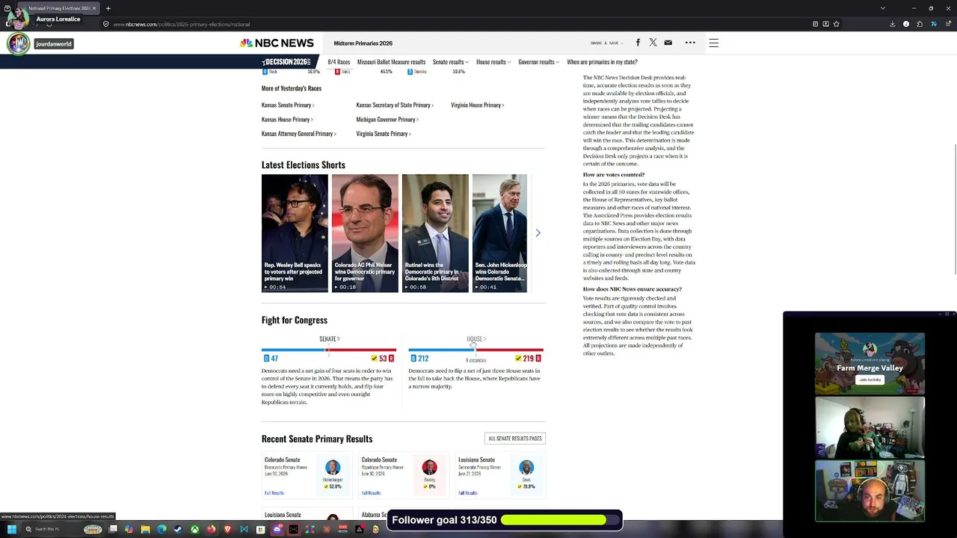The height and width of the screenshot is (538, 957).
Task: Open the Kansas Senate Primary link
Action: (288, 105)
